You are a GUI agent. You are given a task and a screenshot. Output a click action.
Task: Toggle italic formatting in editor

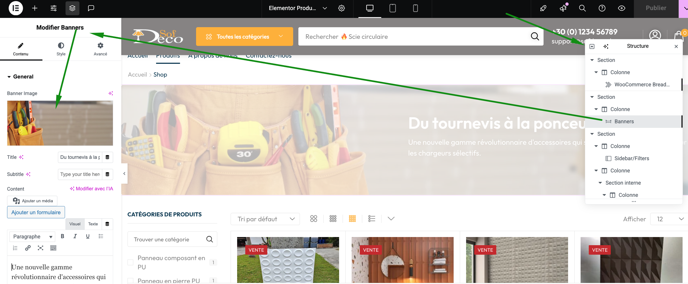tap(75, 236)
